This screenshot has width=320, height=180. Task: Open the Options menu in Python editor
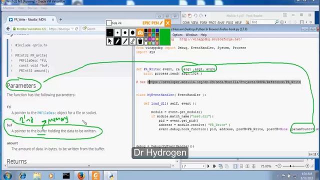click(x=177, y=35)
